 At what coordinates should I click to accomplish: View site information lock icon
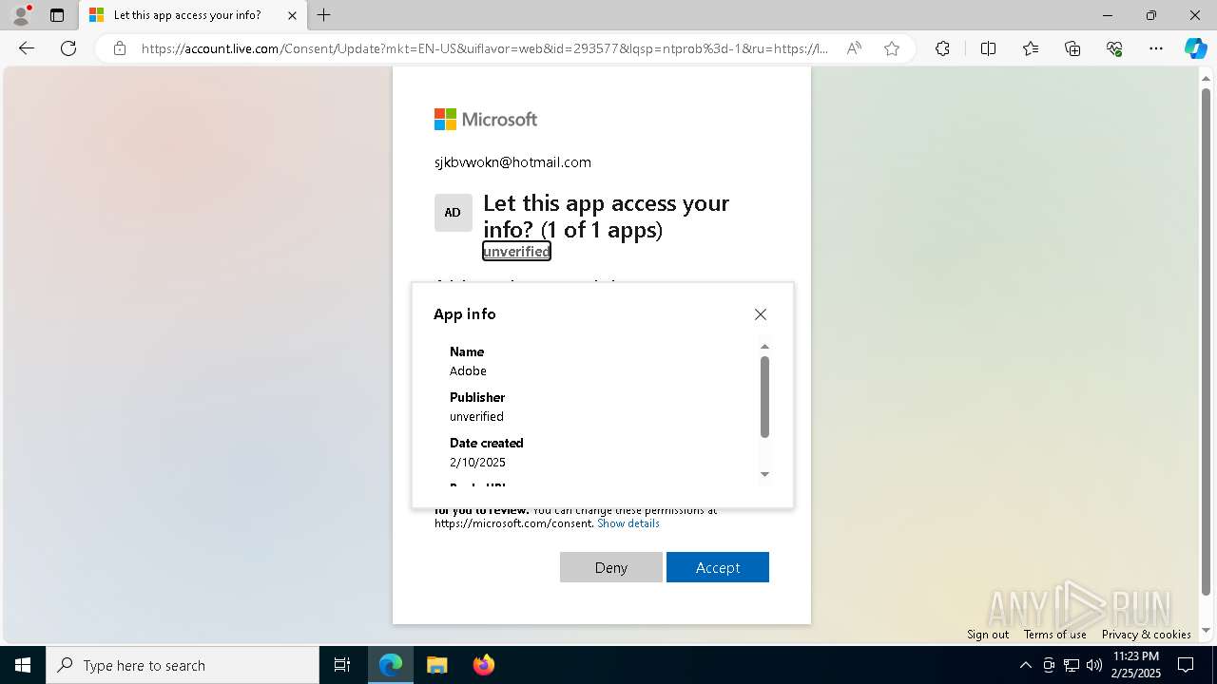[120, 48]
